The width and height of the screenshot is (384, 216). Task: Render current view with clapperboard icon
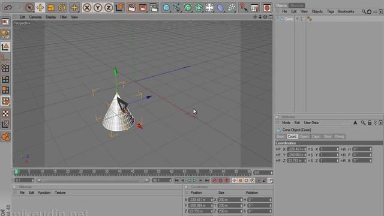(132, 8)
